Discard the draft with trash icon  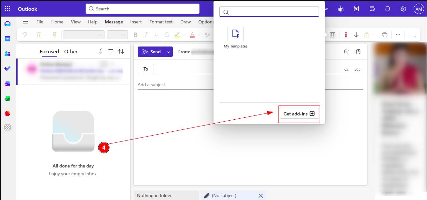346,52
